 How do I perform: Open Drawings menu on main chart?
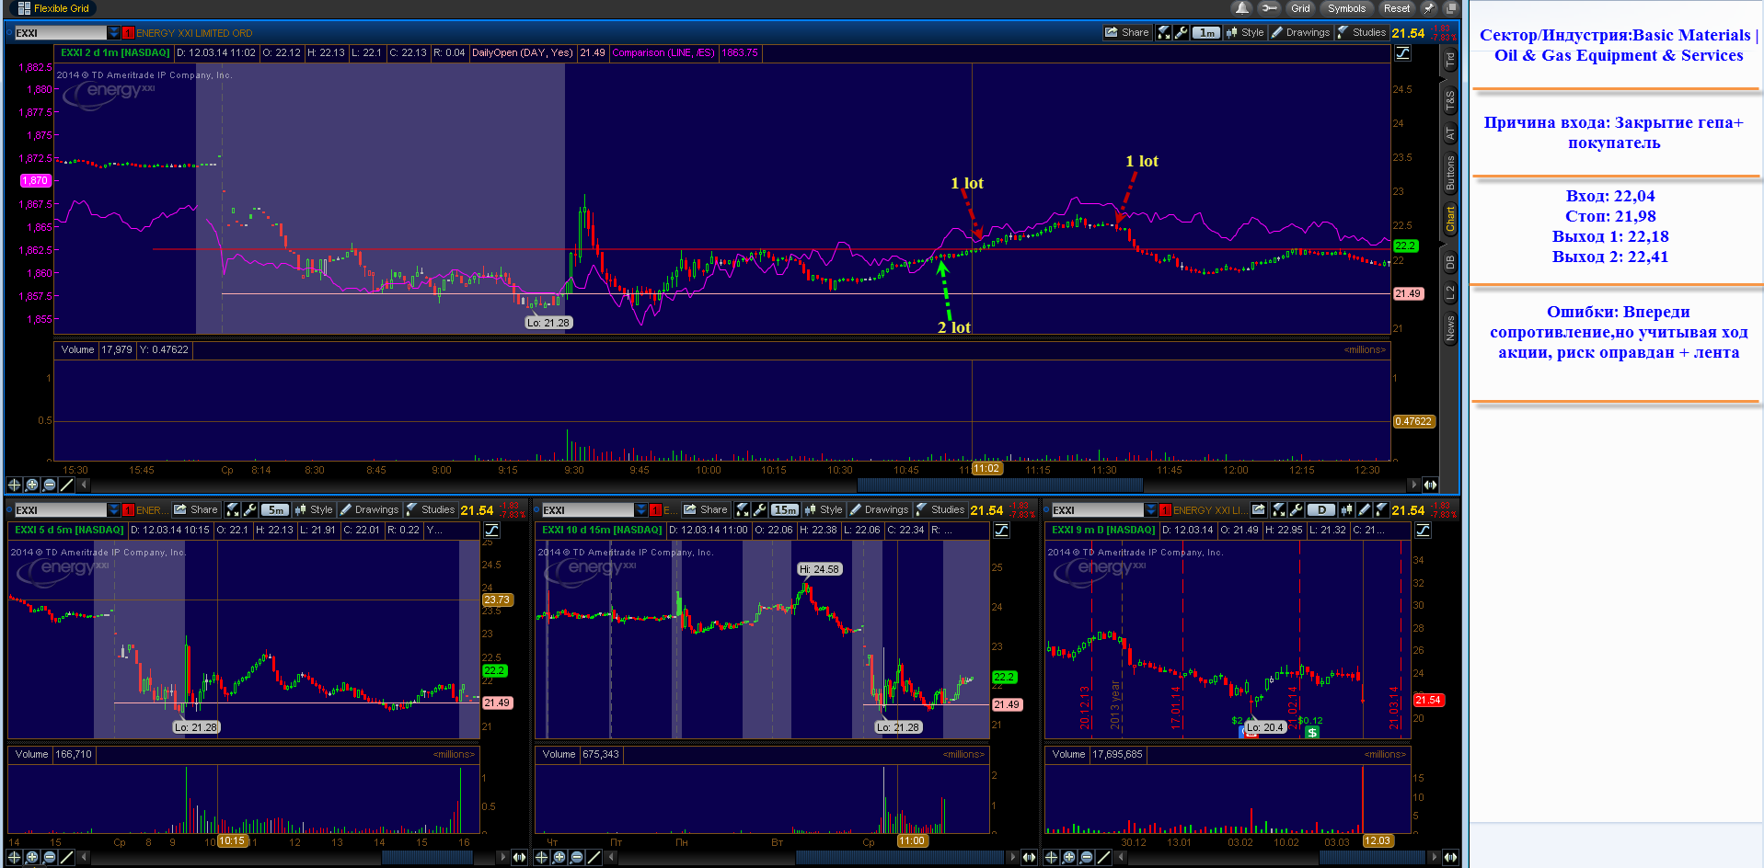point(1300,32)
